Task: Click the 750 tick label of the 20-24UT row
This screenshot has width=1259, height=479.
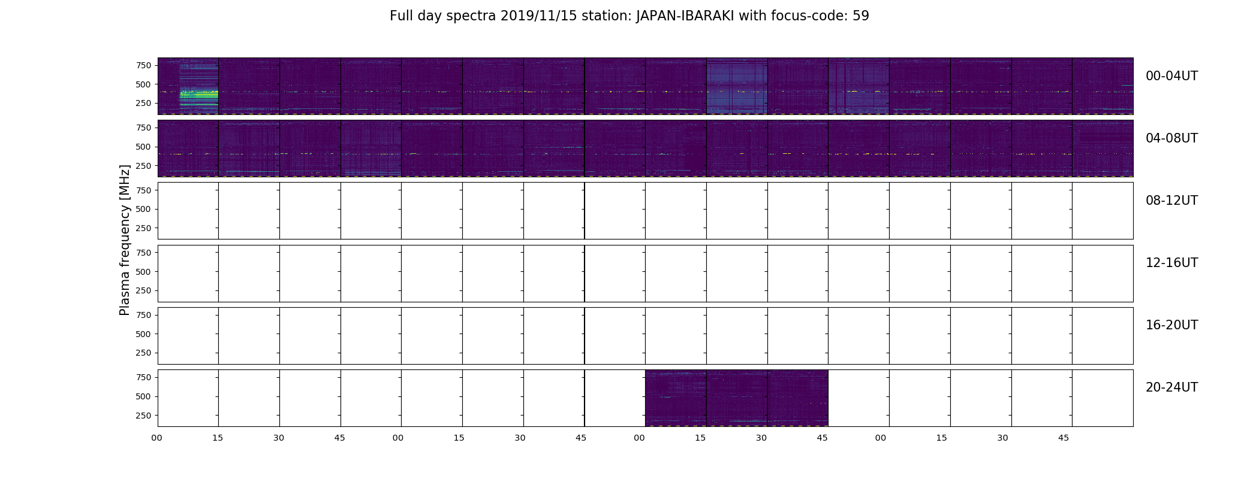Action: (143, 377)
